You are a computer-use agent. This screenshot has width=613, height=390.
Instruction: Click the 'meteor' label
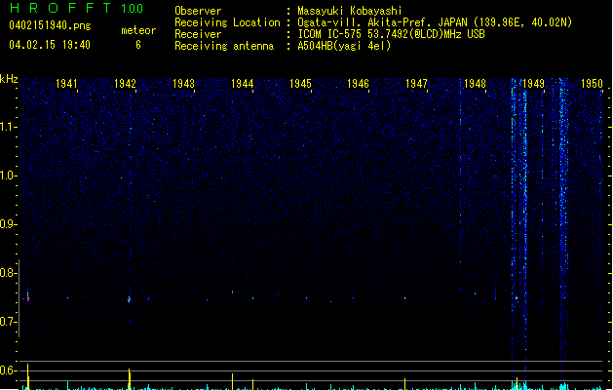coord(138,30)
